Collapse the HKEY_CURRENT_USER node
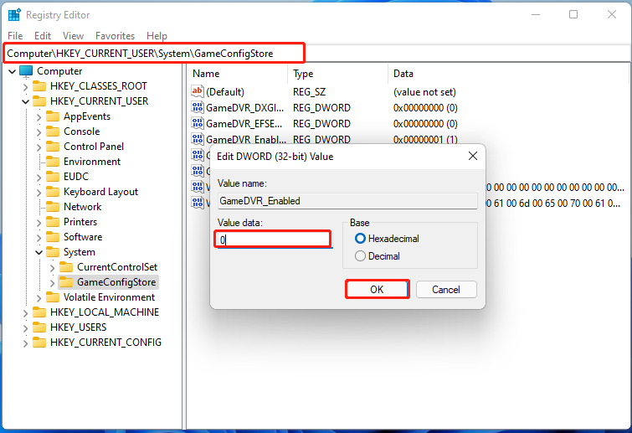The width and height of the screenshot is (632, 433). point(25,101)
